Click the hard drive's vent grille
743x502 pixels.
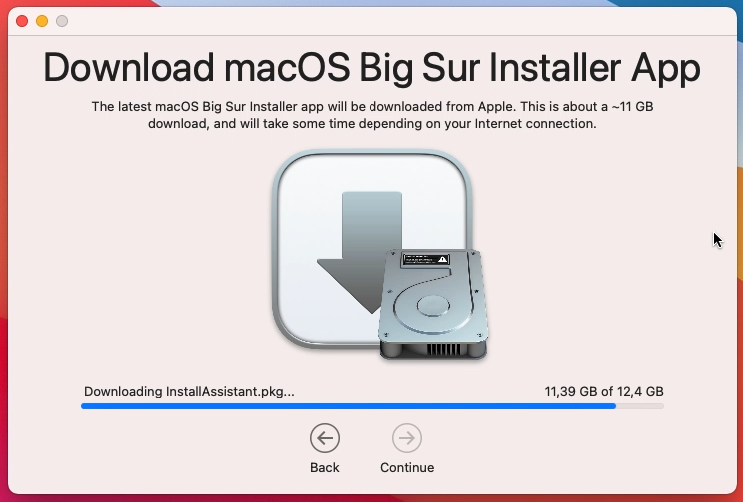pos(444,349)
